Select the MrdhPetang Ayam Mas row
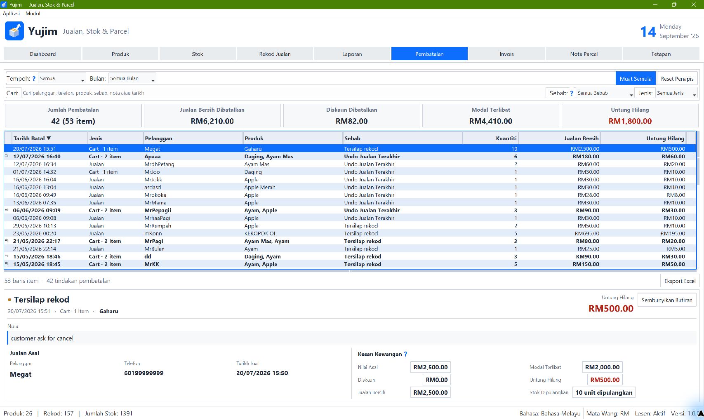 pos(350,164)
